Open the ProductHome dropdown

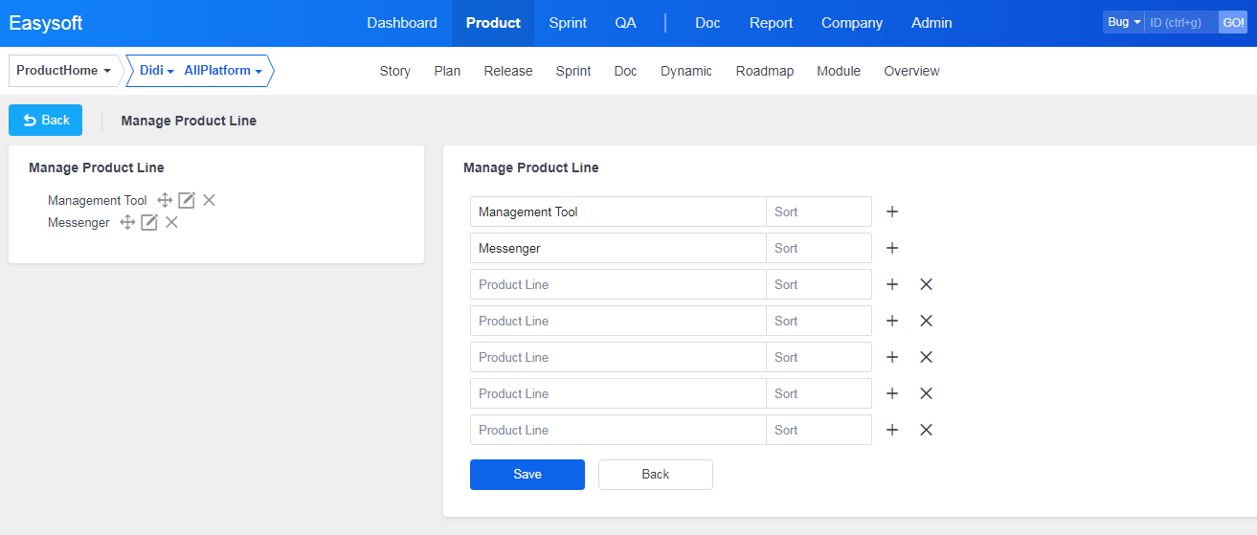[x=63, y=71]
